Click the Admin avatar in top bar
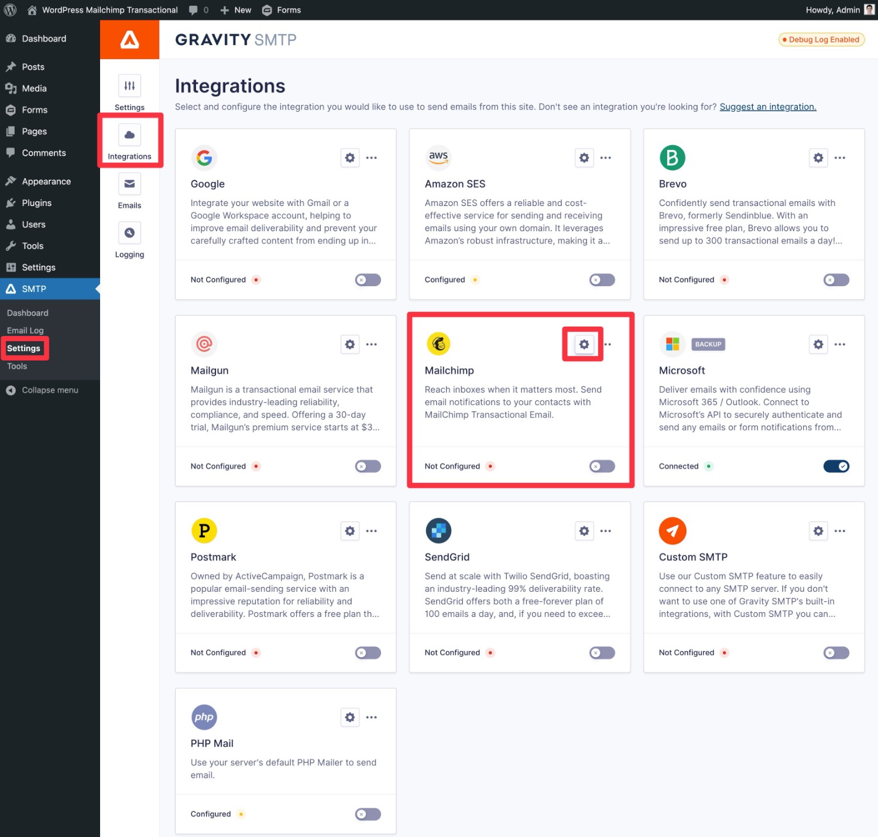This screenshot has width=878, height=837. pyautogui.click(x=870, y=10)
